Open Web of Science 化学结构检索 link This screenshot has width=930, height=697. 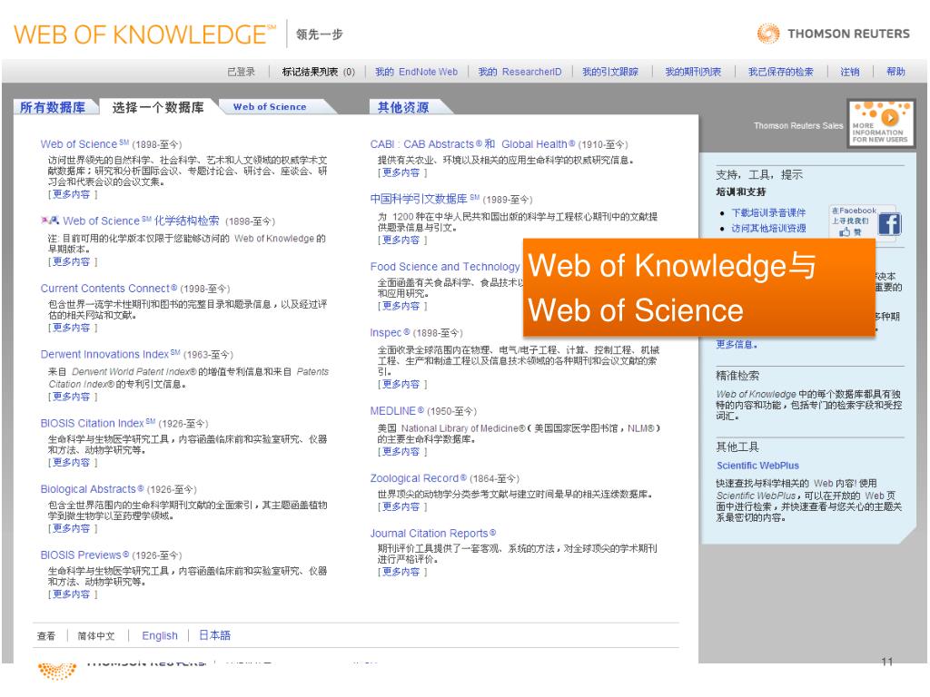[141, 221]
